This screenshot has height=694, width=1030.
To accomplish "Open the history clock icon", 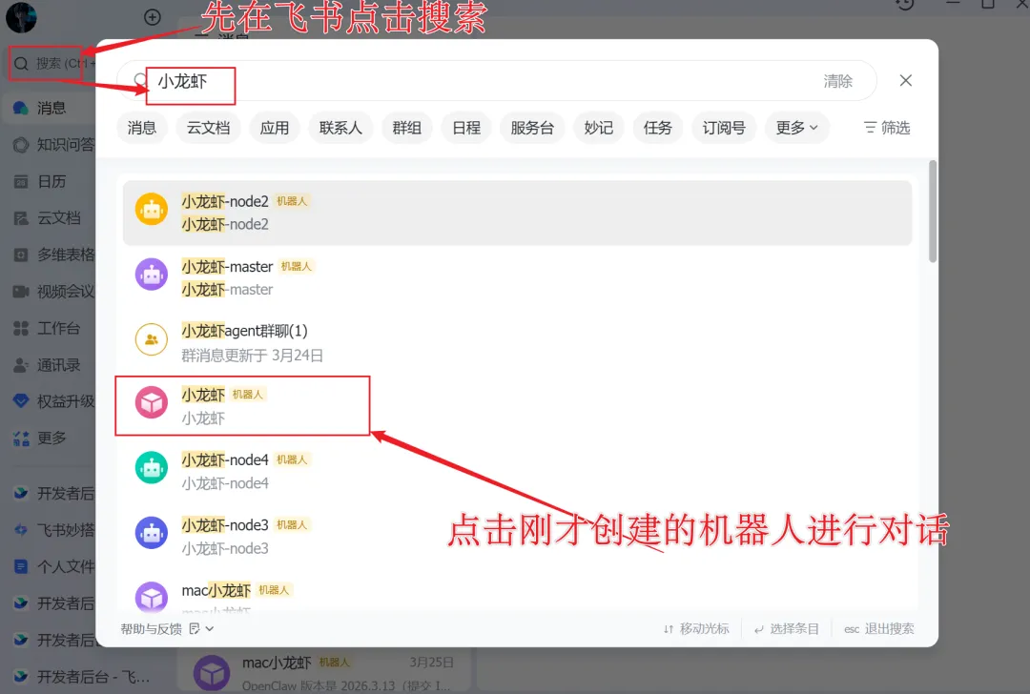I will 905,4.
